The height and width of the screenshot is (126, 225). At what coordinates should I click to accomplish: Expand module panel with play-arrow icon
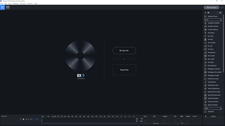205,13
